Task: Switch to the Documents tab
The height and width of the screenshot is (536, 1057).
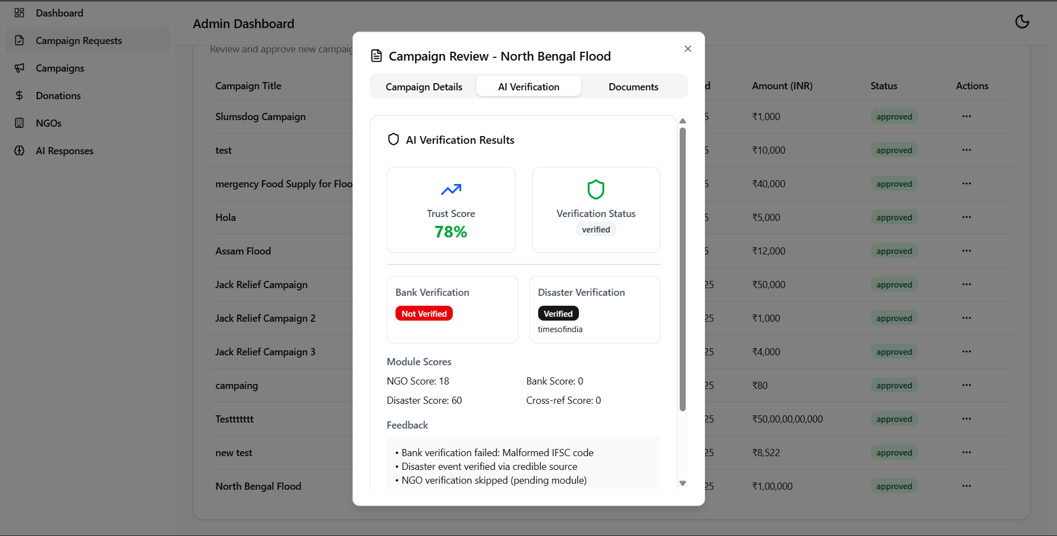Action: (633, 86)
